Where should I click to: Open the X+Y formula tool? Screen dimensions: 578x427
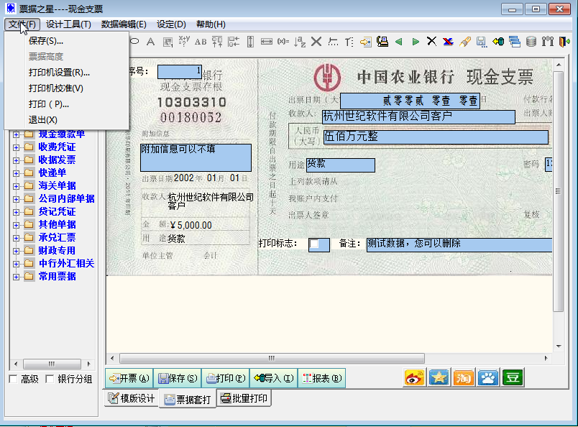pyautogui.click(x=183, y=41)
